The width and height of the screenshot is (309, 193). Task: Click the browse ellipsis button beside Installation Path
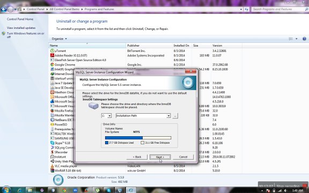tap(175, 116)
